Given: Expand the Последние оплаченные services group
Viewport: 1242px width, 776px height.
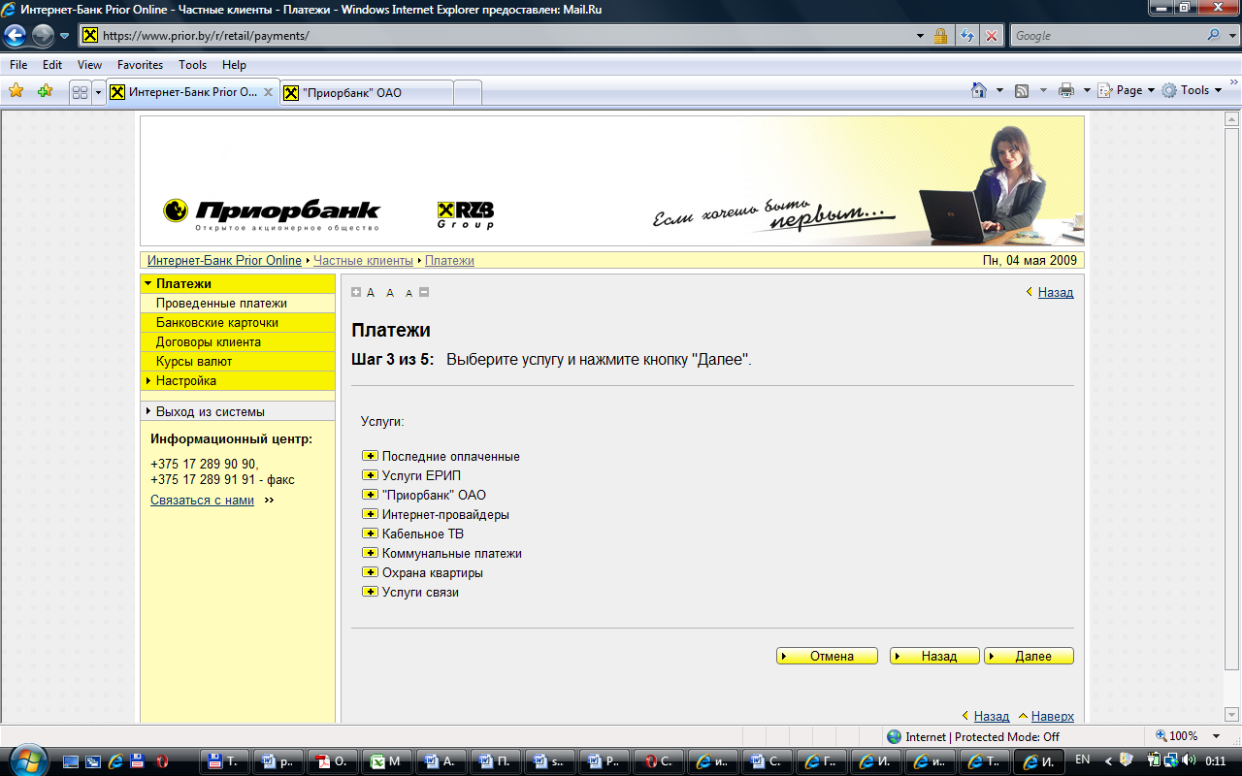Looking at the screenshot, I should pos(370,456).
